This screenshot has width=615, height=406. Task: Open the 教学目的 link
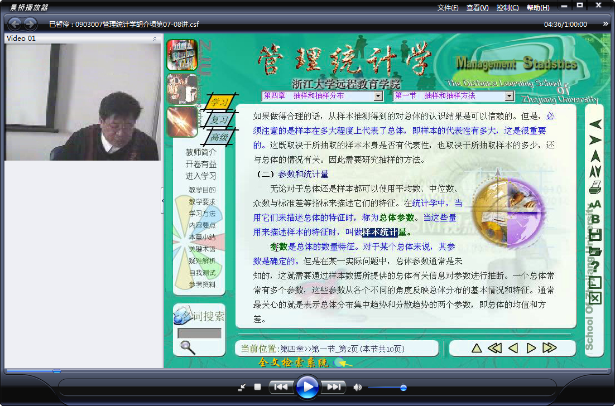202,190
